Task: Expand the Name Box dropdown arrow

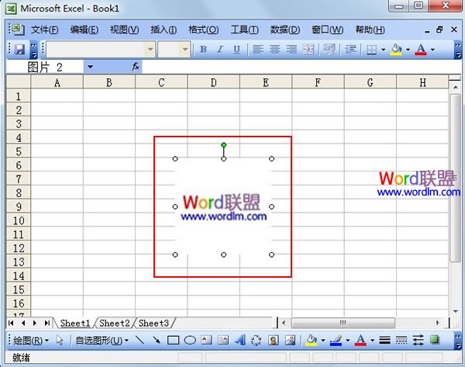Action: (90, 67)
